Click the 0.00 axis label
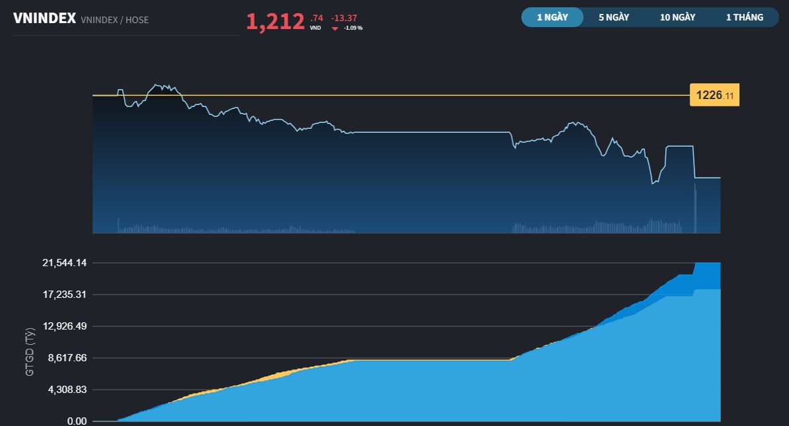This screenshot has height=426, width=789. pyautogui.click(x=77, y=421)
